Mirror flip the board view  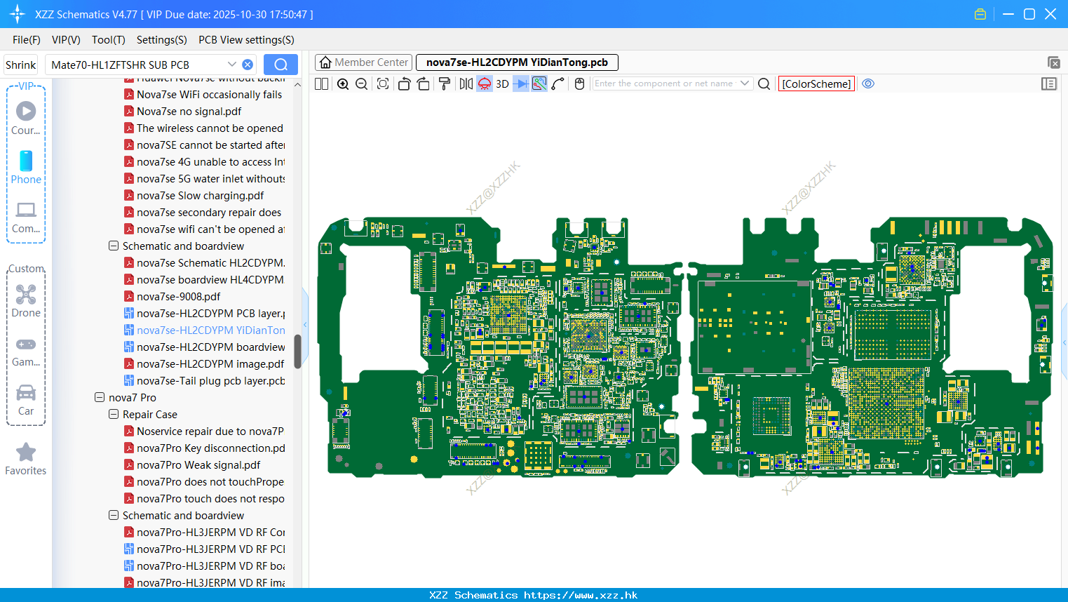[466, 83]
